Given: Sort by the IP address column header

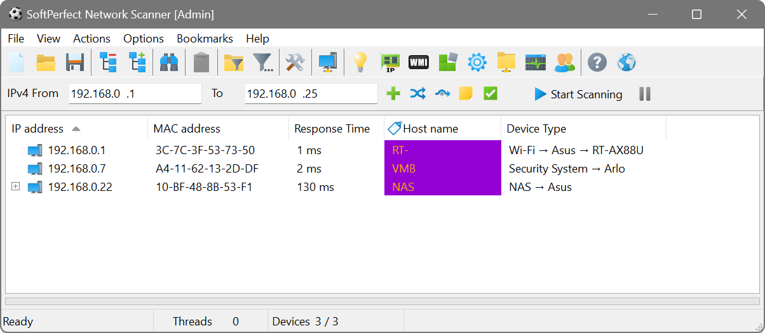Looking at the screenshot, I should [76, 129].
